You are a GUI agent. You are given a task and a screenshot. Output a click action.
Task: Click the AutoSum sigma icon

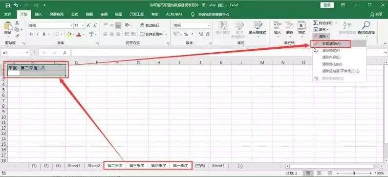pos(315,23)
